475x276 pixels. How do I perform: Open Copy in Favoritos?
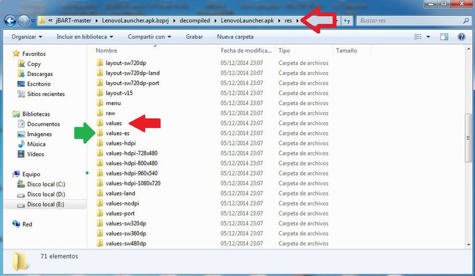(34, 64)
